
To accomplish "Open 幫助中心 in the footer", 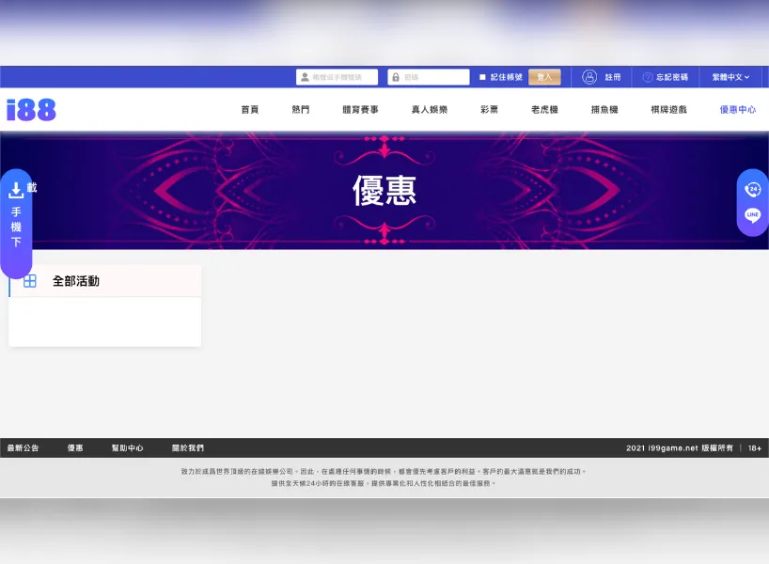I will coord(127,447).
